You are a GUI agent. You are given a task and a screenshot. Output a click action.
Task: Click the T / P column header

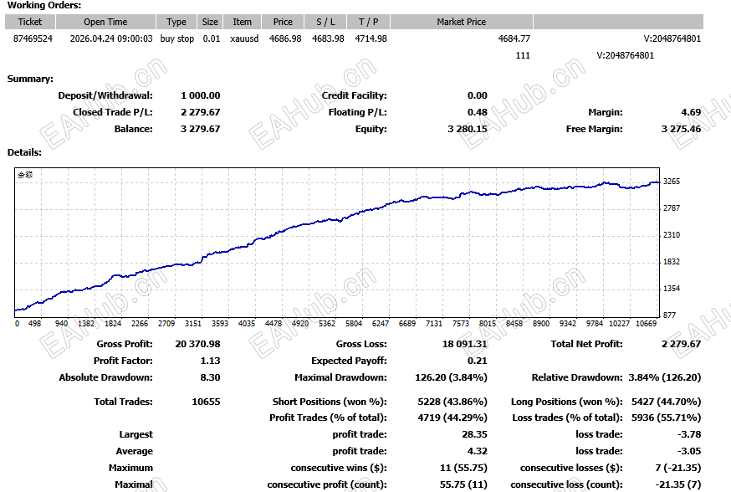click(368, 22)
